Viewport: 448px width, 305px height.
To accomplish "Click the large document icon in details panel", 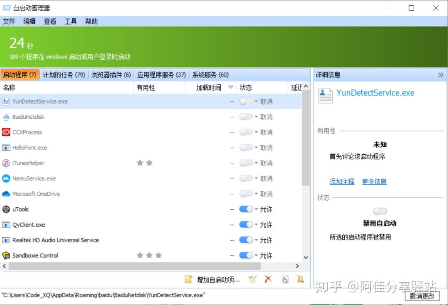I will click(326, 96).
